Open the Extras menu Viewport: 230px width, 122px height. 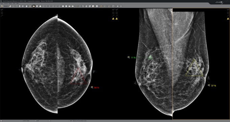click(10, 3)
